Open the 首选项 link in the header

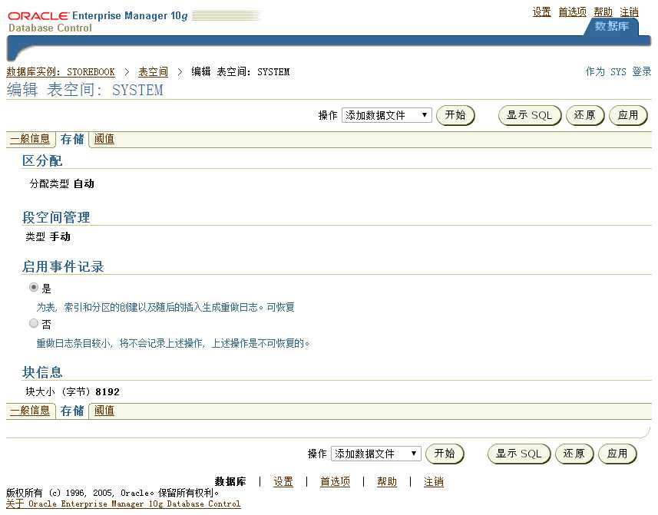(x=573, y=12)
